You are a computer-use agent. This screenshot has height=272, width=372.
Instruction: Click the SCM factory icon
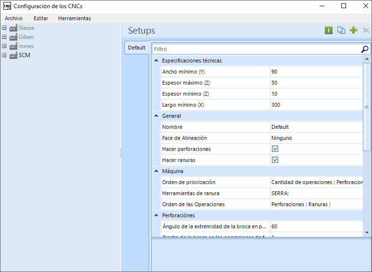pos(13,55)
